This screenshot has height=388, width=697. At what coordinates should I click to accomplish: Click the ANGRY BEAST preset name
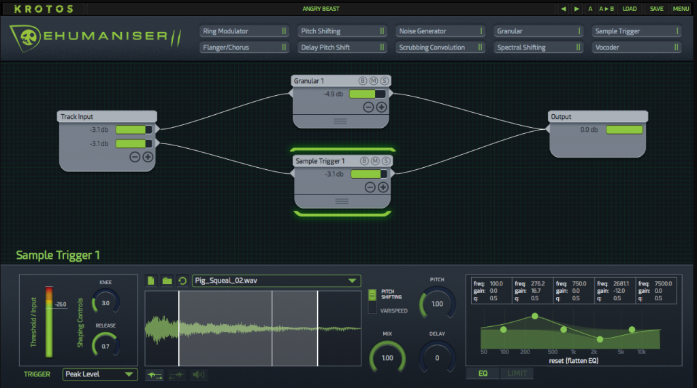(x=321, y=8)
